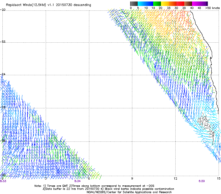Pick the brown 35–40 knots legend segment
This screenshot has width=221, height=194.
pyautogui.click(x=188, y=4)
